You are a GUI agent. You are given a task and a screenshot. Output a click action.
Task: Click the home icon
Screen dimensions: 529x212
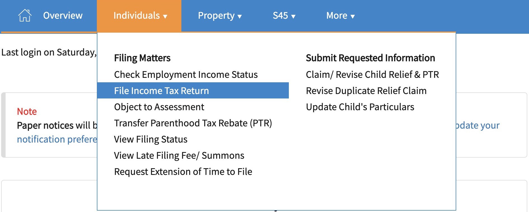(x=25, y=15)
